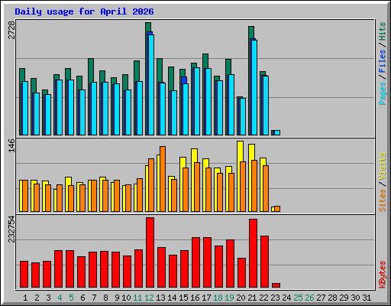Image resolution: width=391 pixels, height=306 pixels.
Task: Select the red "KBytes" legend label
Action: (x=383, y=275)
